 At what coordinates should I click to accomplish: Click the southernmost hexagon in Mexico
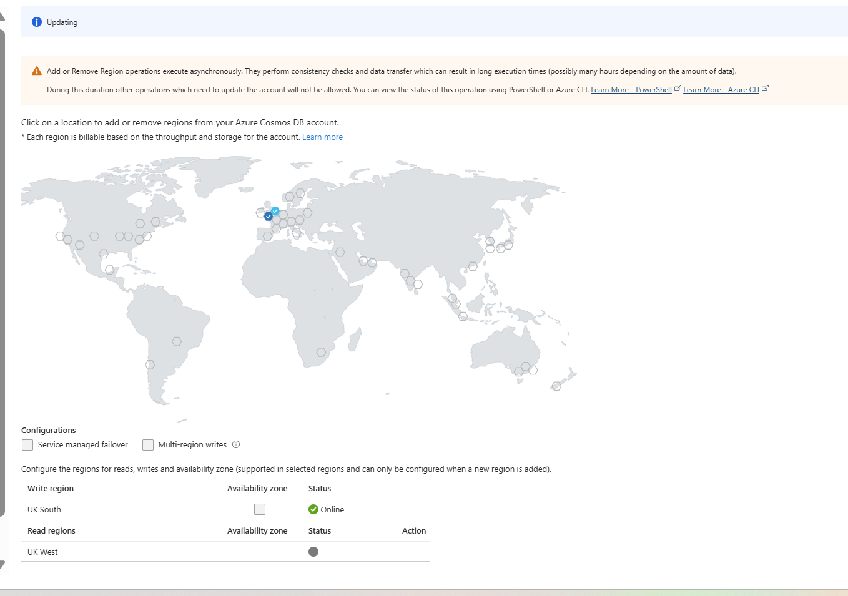110,270
